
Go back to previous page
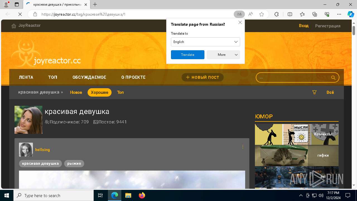(8, 14)
